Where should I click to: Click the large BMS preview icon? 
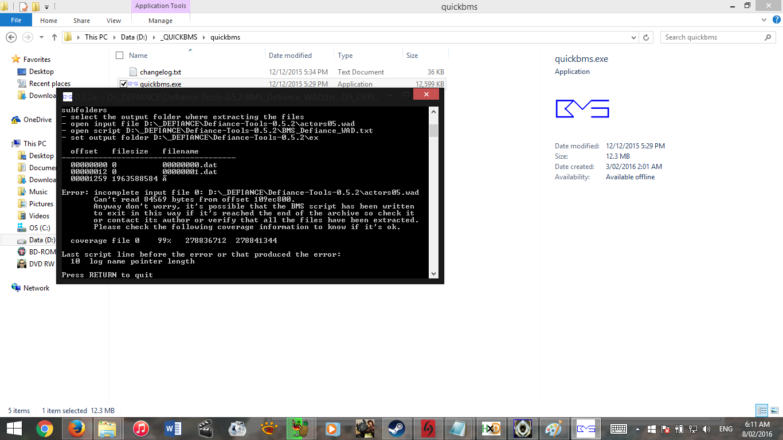click(x=582, y=109)
